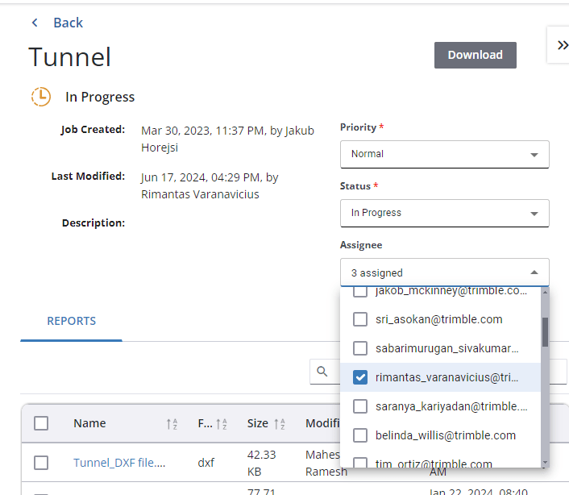
Task: Select the Tunnel_DXF file row checkbox
Action: [41, 463]
